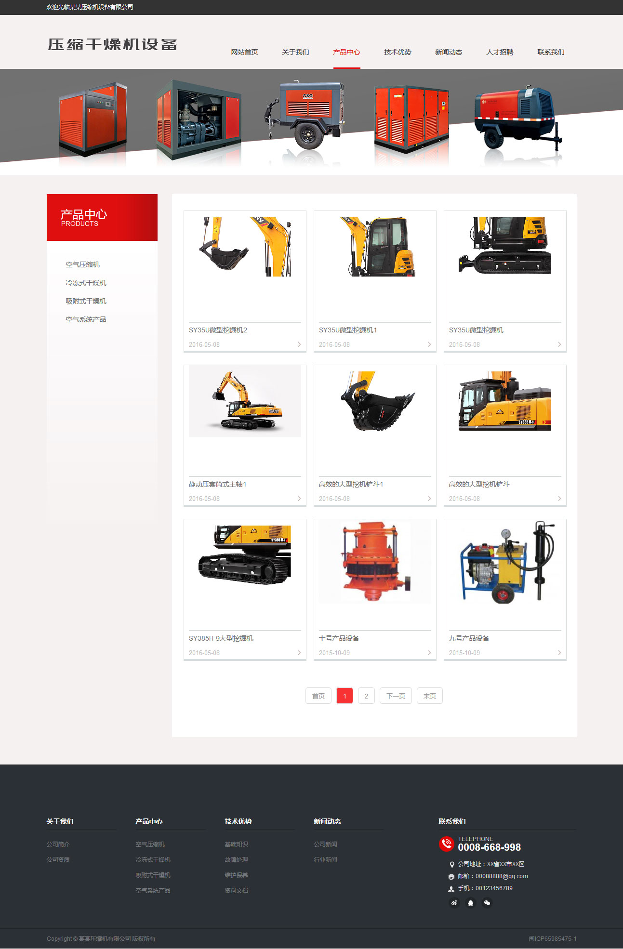Click the printer icon beside 邮箱
Image resolution: width=623 pixels, height=949 pixels.
451,877
